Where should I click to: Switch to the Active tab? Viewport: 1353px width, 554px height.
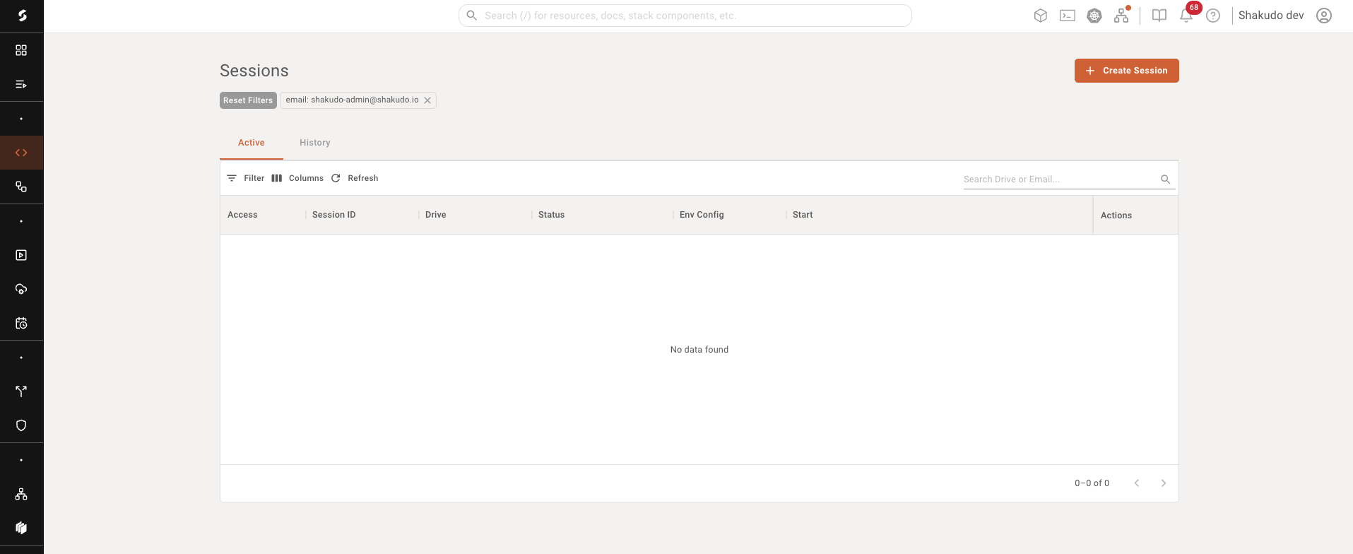coord(252,143)
